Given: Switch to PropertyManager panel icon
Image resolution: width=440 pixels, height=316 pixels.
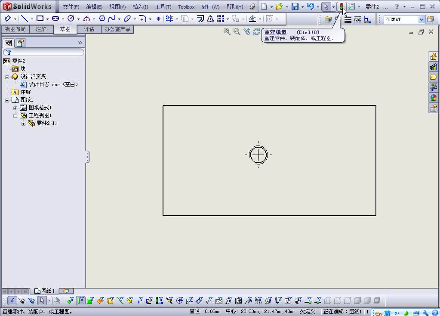Looking at the screenshot, I should [x=20, y=43].
